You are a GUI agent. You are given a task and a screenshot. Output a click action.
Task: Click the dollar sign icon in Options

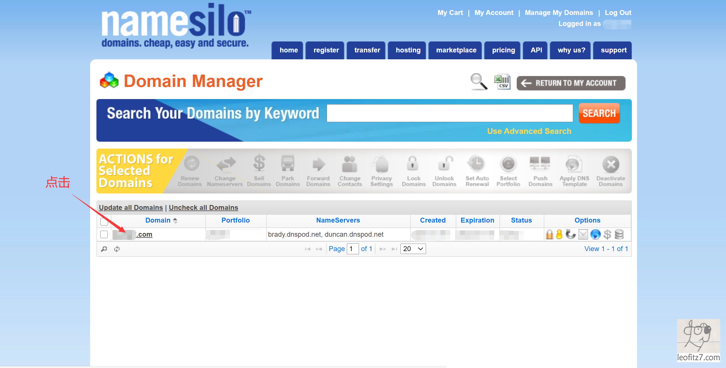click(x=607, y=234)
